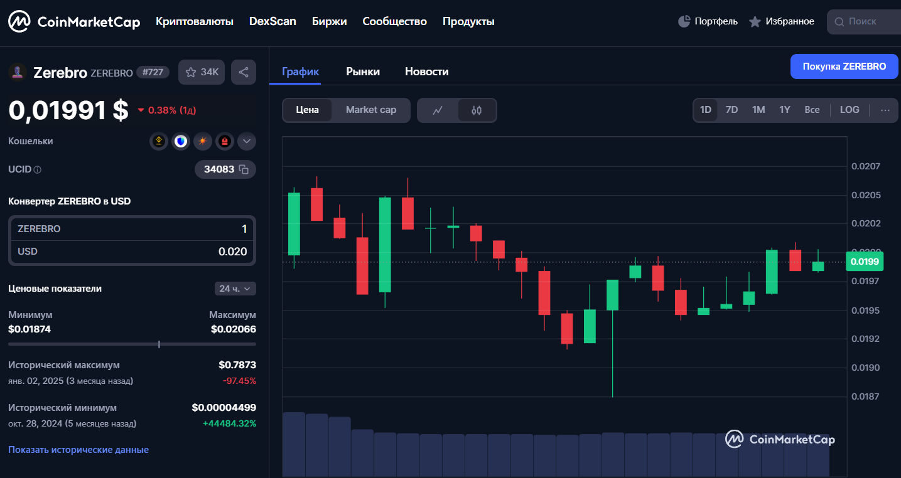901x478 pixels.
Task: Click the Конвертер ZEREBRO в USD heading
Action: point(70,201)
